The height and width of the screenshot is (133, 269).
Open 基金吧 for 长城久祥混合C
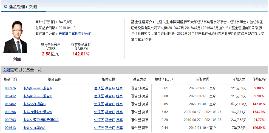pyautogui.click(x=110, y=104)
